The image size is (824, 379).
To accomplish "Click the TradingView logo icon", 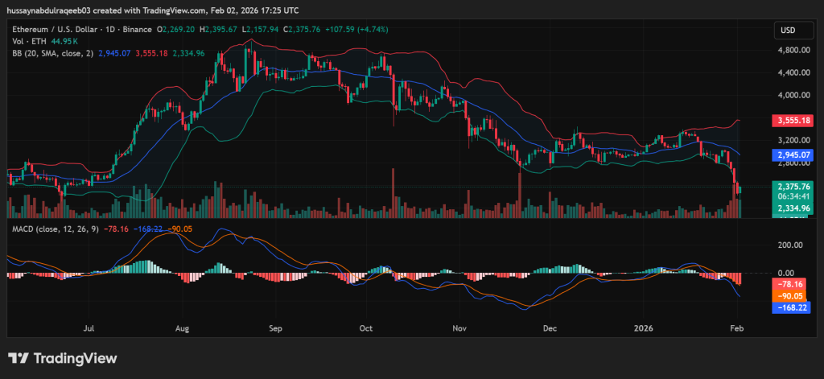I will [19, 358].
